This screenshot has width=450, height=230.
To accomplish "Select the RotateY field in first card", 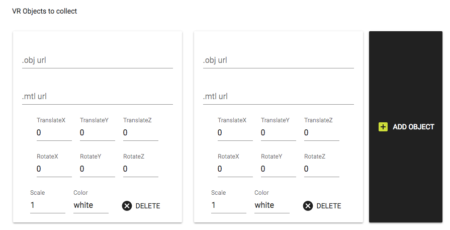I will click(97, 169).
